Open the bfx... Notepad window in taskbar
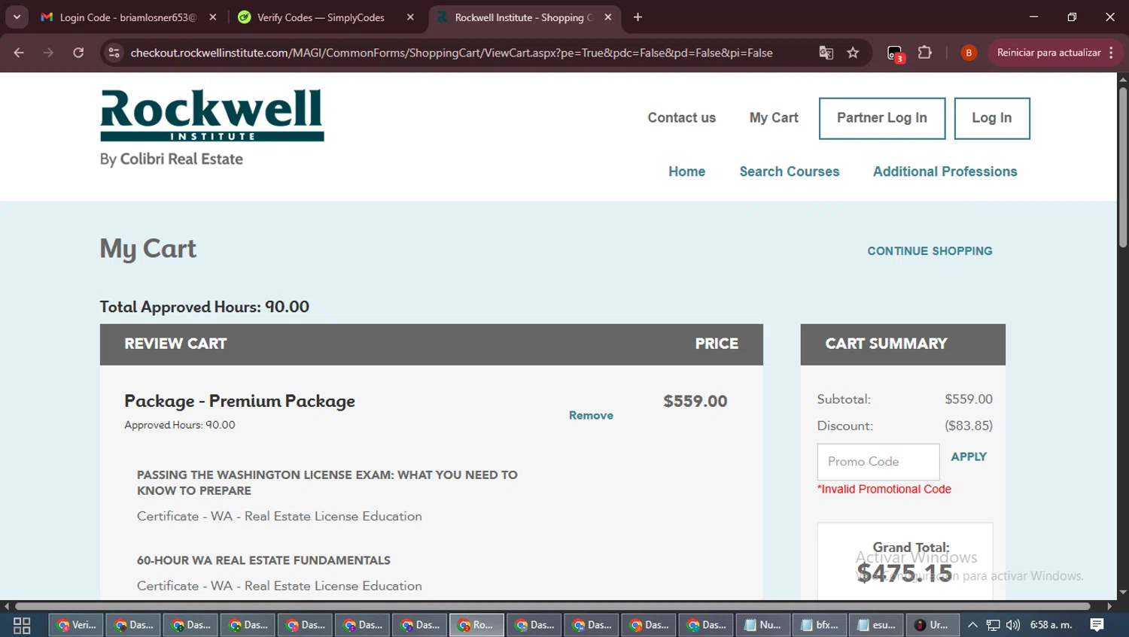This screenshot has width=1129, height=637. point(820,625)
